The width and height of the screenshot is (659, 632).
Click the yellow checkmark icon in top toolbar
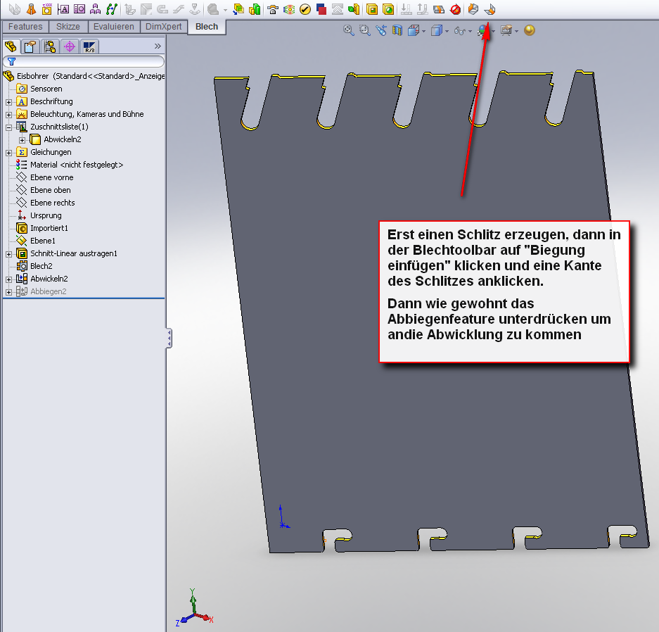click(305, 9)
